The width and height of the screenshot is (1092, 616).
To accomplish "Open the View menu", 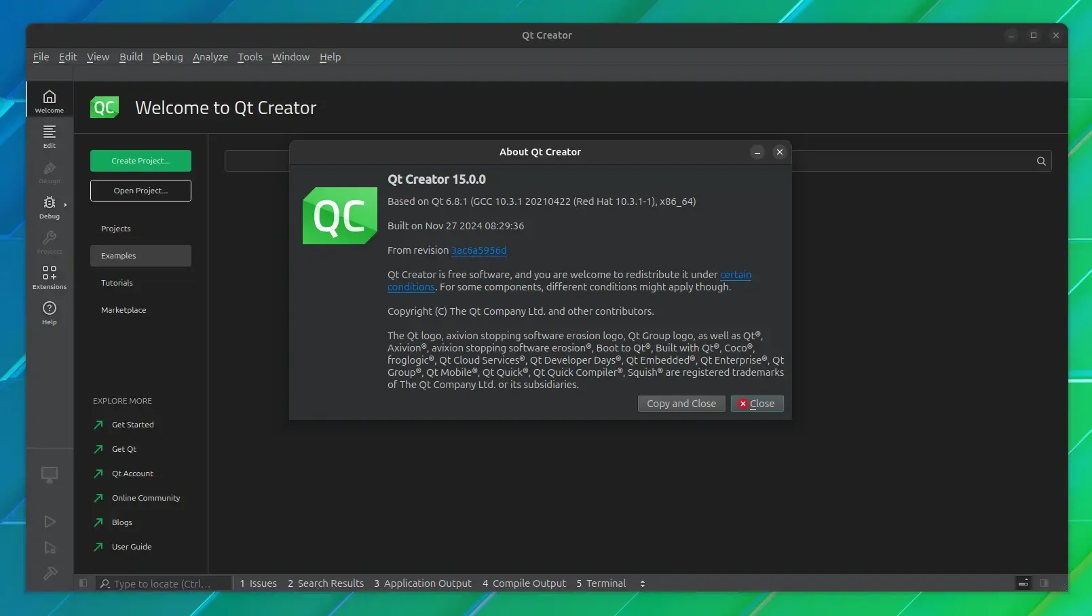I will 98,57.
